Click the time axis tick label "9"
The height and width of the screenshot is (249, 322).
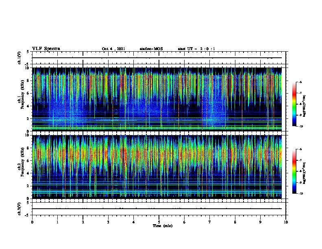point(260,222)
